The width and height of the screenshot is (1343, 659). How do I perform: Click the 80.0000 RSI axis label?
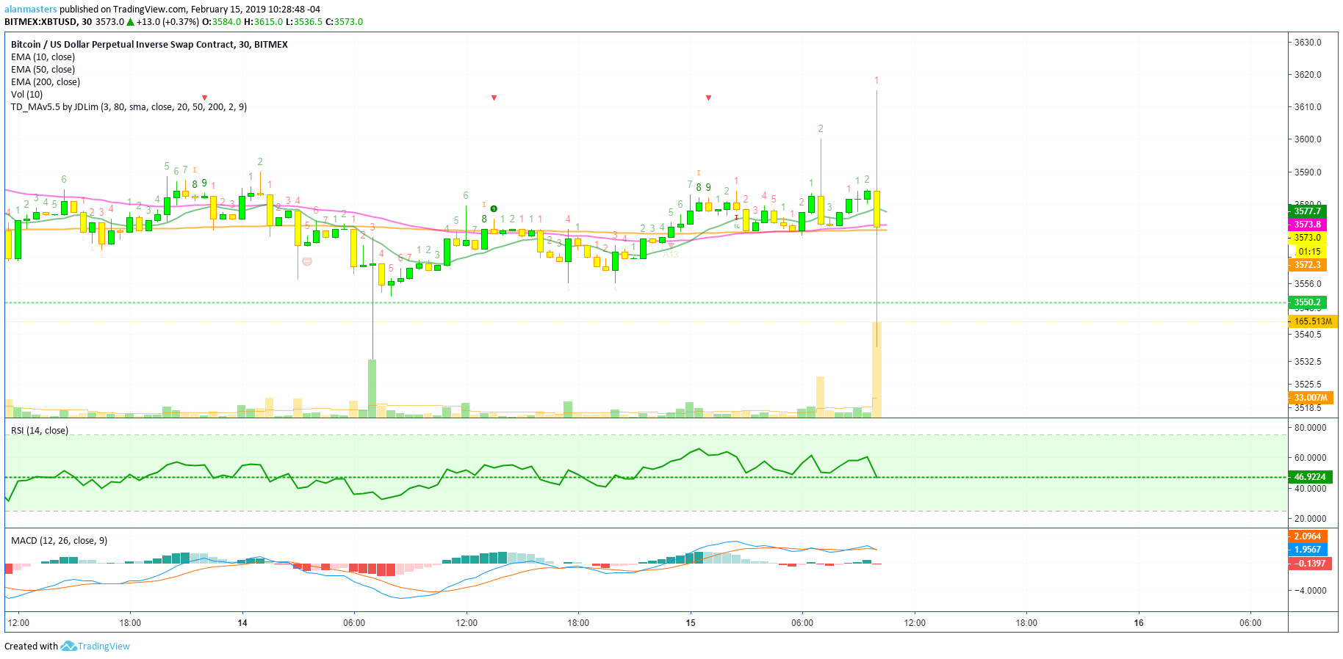1310,428
